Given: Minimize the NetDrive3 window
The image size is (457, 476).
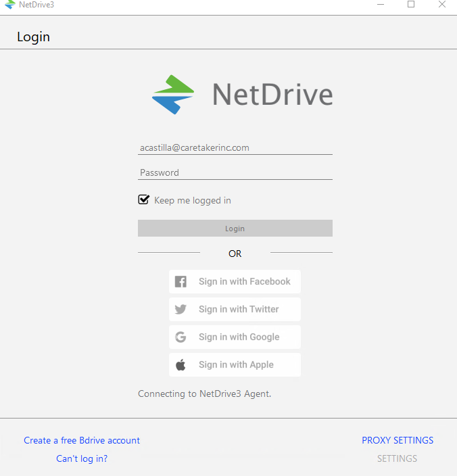Looking at the screenshot, I should (381, 5).
